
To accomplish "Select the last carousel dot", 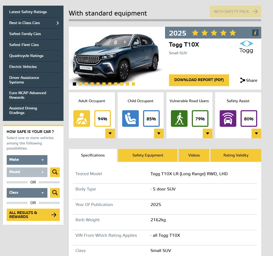I will [133, 84].
